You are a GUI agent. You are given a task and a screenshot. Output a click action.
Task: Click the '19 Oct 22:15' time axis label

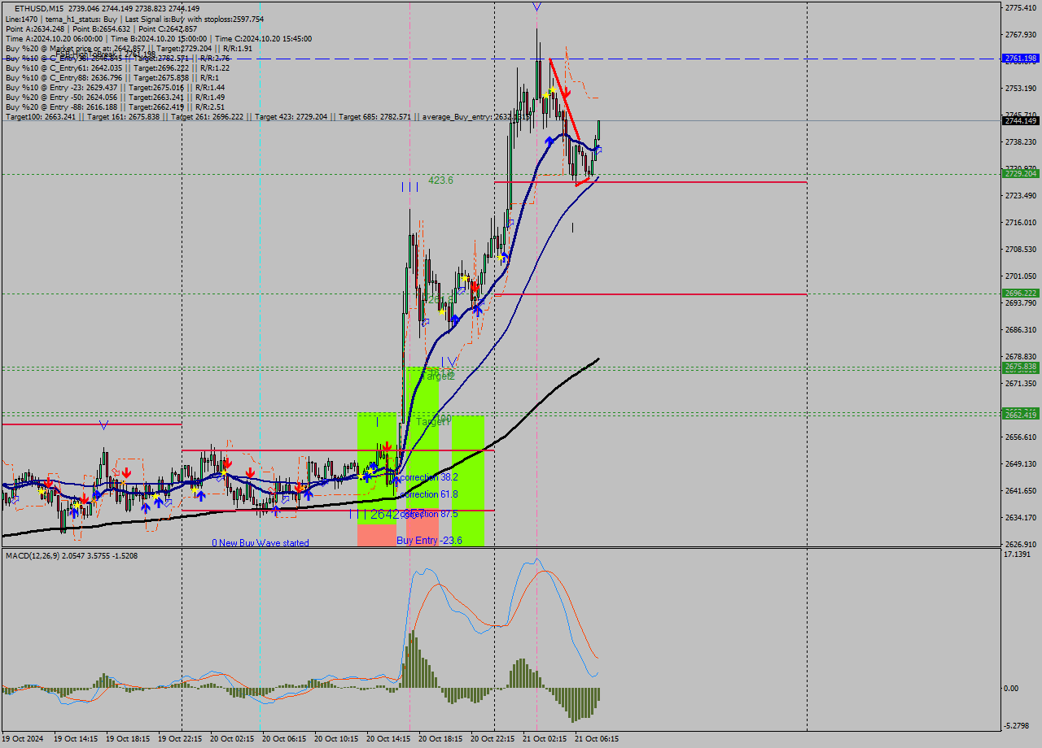[179, 739]
